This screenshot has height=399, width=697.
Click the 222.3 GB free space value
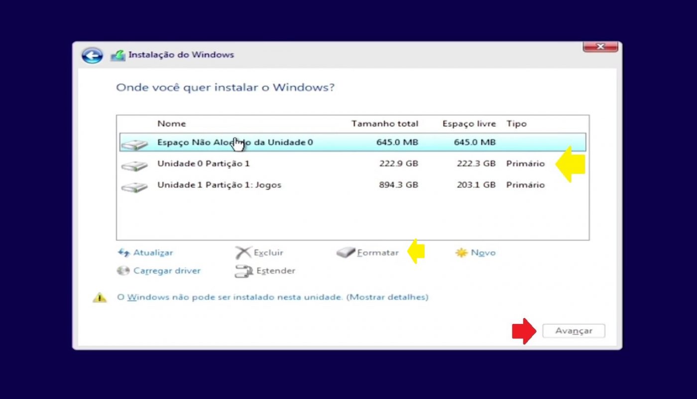point(476,163)
